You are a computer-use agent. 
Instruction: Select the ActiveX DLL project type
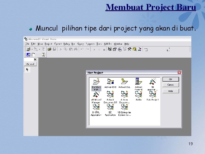tap(124, 83)
